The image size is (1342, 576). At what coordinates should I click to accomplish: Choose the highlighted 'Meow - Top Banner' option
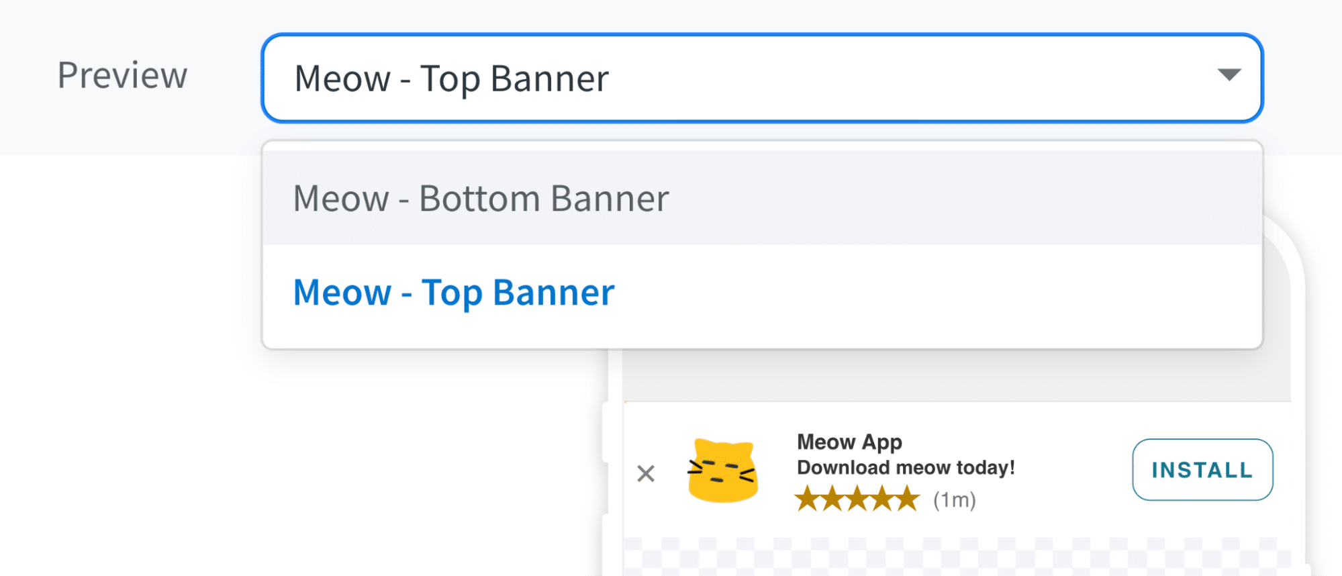pos(454,293)
